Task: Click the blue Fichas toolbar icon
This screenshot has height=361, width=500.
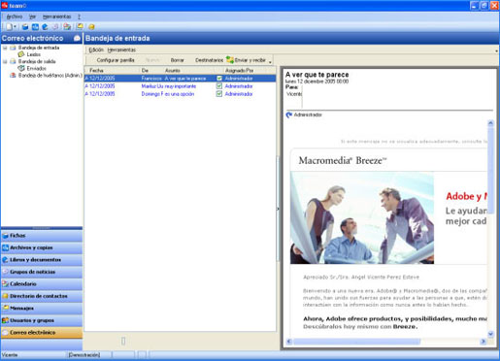Action: click(25, 27)
